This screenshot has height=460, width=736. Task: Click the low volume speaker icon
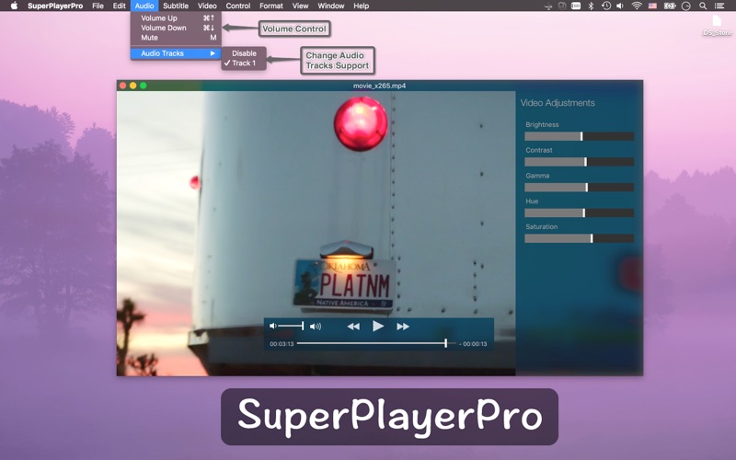coord(272,326)
